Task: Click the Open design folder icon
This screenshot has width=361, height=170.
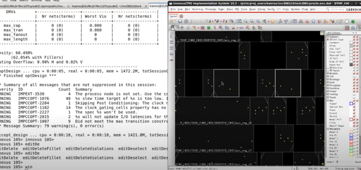Action: click(x=174, y=21)
